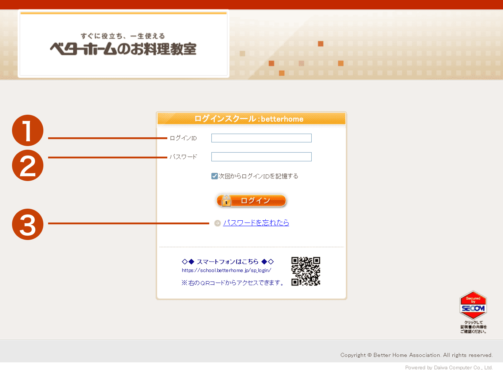Uncheck the remember login ID checkbox
This screenshot has width=503, height=370.
pyautogui.click(x=215, y=176)
